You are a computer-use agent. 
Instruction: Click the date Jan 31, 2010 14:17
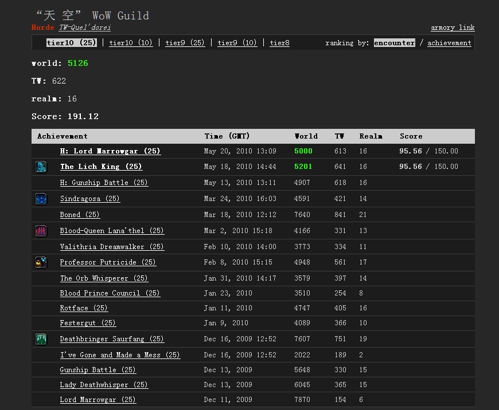point(240,278)
